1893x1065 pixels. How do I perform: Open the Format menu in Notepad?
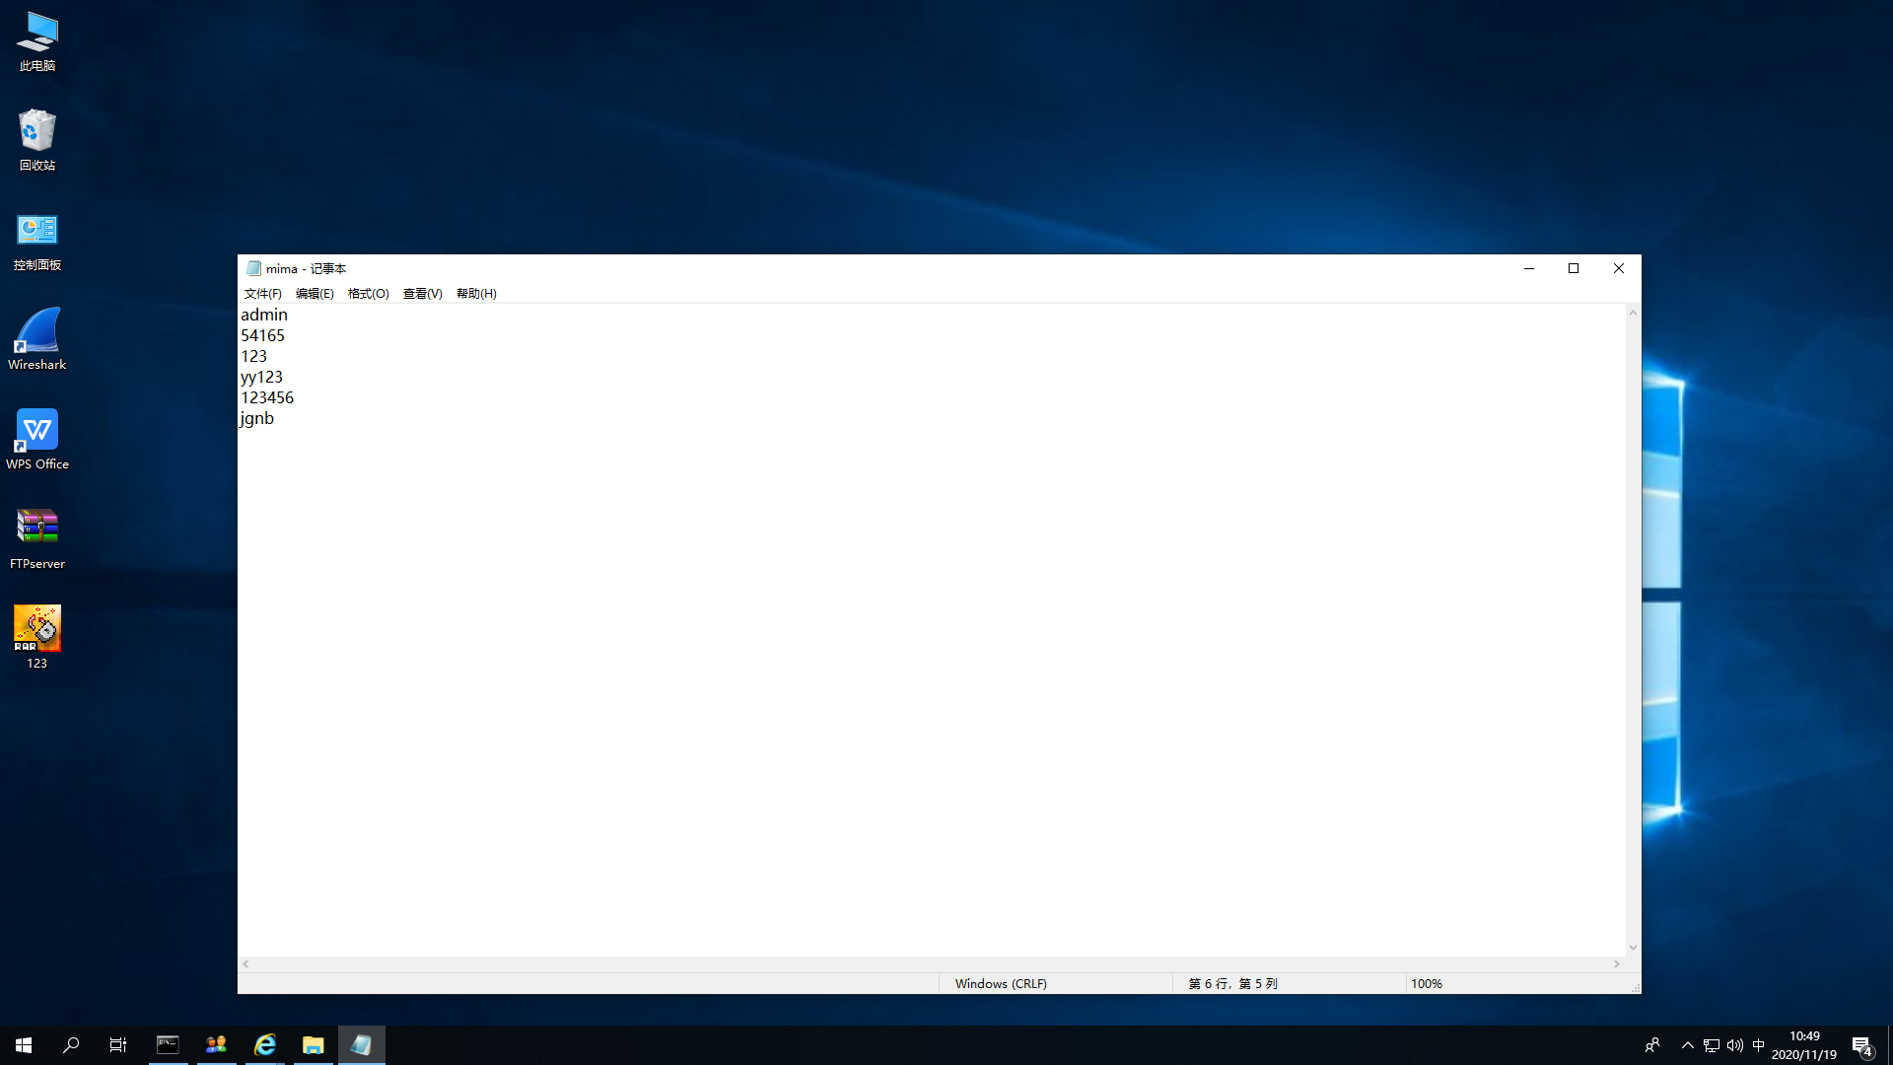coord(368,294)
